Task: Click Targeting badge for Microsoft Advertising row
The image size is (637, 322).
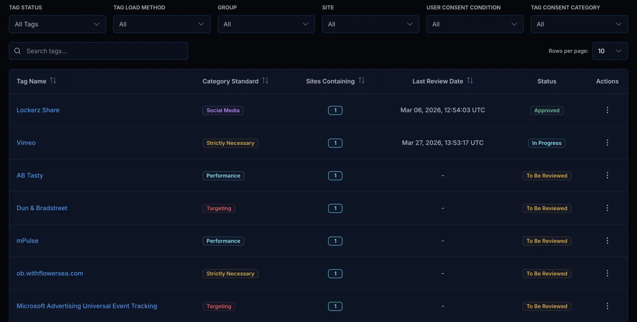Action: (x=219, y=306)
